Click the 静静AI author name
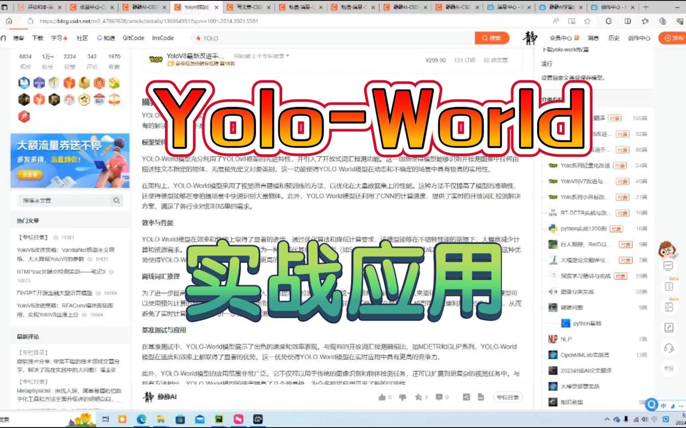Screen dimensions: 686x428 [167, 397]
